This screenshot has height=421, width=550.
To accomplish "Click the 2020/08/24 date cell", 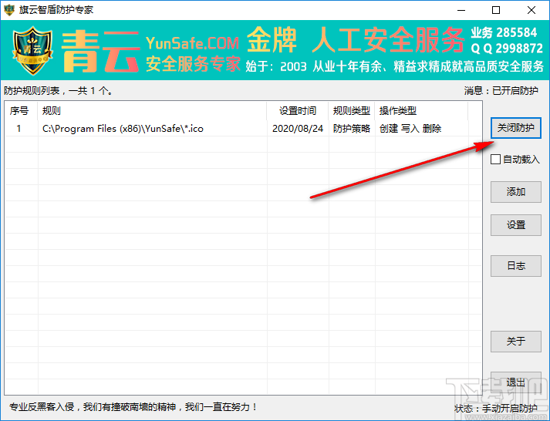I will click(298, 129).
